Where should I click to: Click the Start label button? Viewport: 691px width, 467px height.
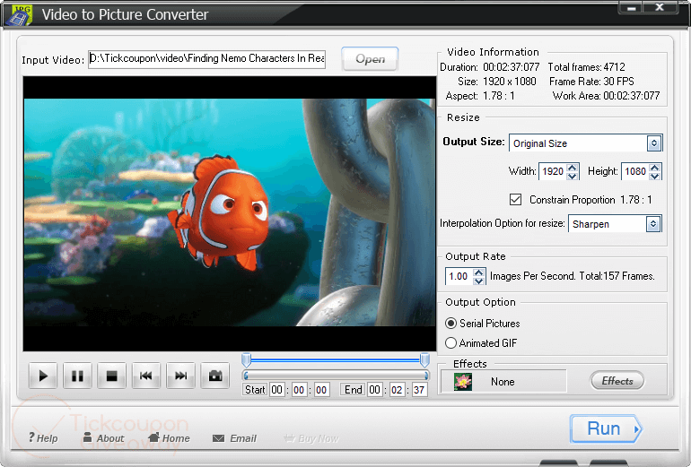tap(255, 390)
